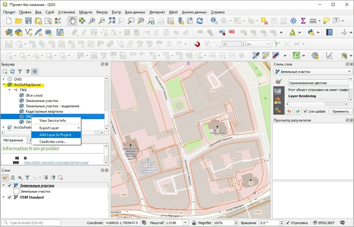Zoom to native resolution 1:1 icon
The height and width of the screenshot is (227, 354).
pos(141,21)
